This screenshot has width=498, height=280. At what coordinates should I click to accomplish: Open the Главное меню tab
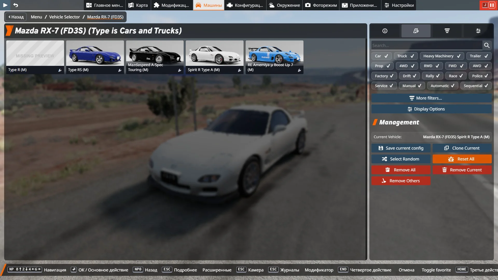(x=105, y=5)
